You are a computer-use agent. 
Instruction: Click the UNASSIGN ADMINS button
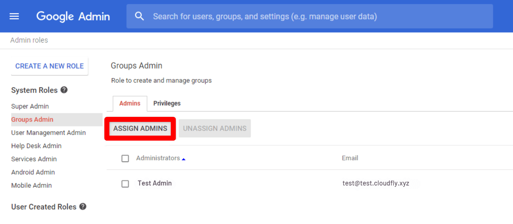click(214, 128)
